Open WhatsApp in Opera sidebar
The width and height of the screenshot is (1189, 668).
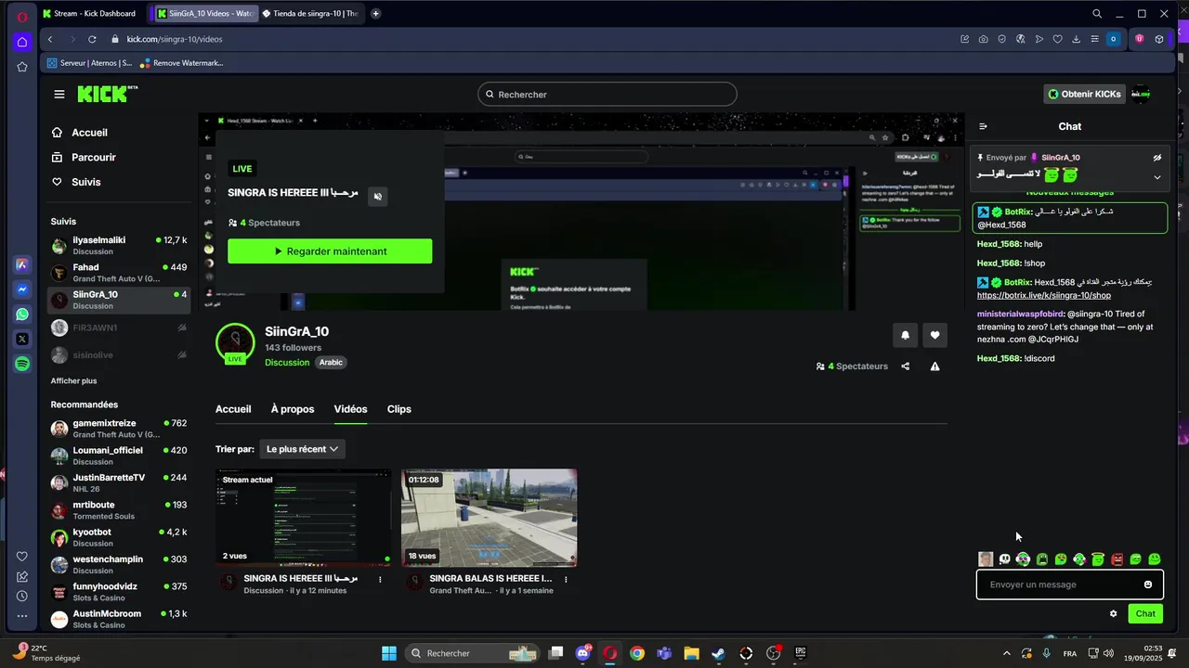coord(22,315)
